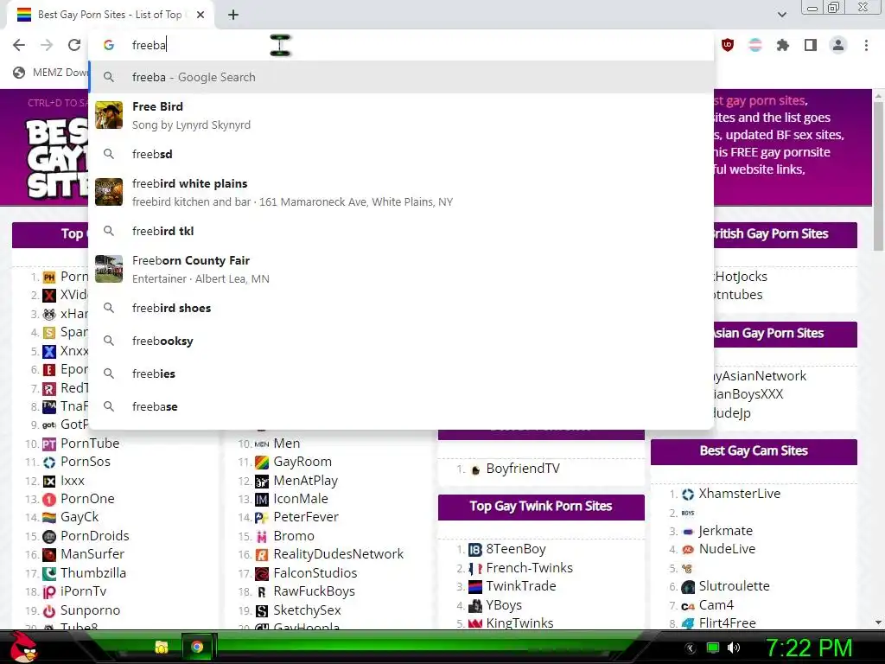Click the Bromo favicon
The image size is (885, 664).
(x=262, y=536)
